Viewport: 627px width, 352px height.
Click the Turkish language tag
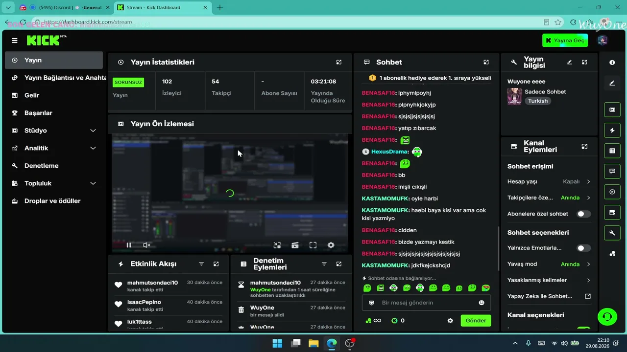coord(538,101)
